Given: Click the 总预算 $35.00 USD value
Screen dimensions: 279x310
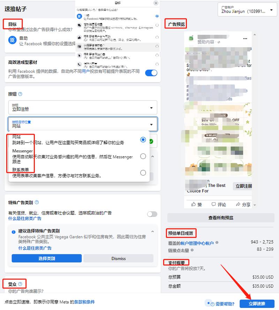Looking at the screenshot, I should click(x=263, y=277).
